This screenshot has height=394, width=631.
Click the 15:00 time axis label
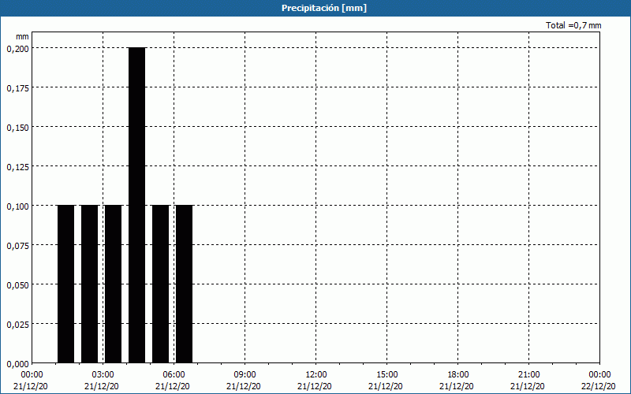click(x=386, y=375)
